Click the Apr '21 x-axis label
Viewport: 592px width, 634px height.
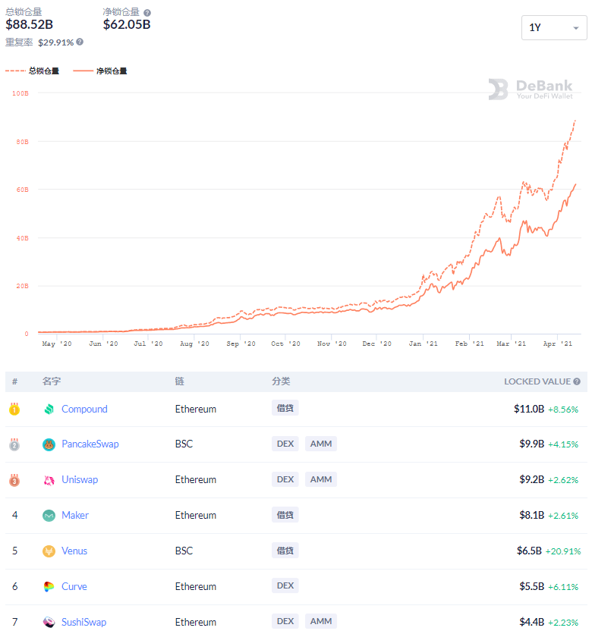point(558,344)
